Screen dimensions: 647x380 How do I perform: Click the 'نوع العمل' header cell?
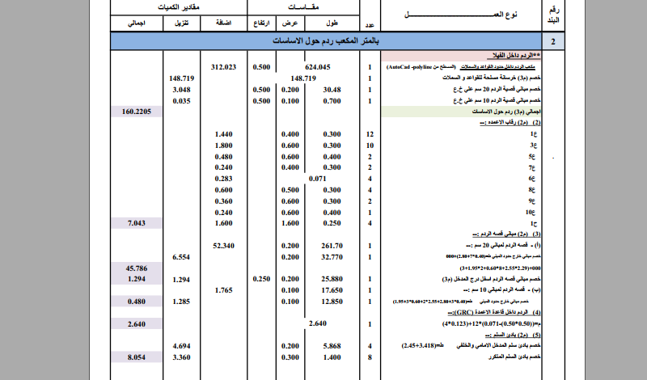(461, 15)
